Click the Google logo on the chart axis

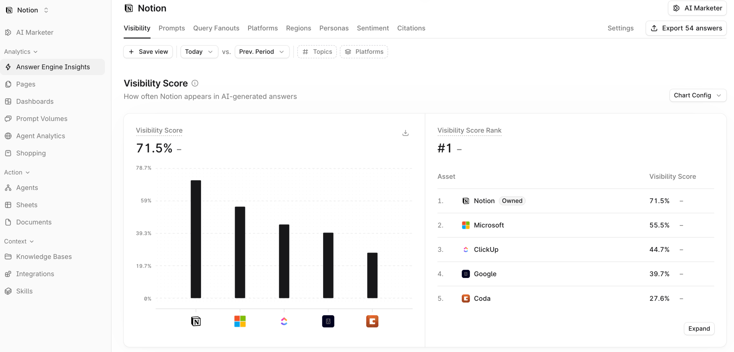pyautogui.click(x=328, y=321)
